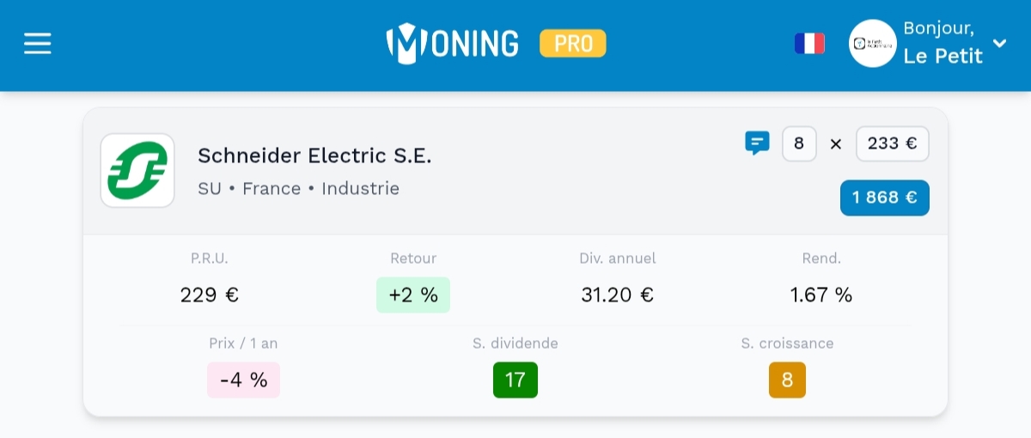
Task: Click the green dividend score 17 badge
Action: tap(515, 380)
